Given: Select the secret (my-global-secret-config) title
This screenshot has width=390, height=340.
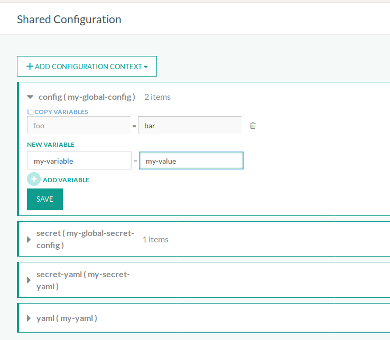Looking at the screenshot, I should point(85,239).
